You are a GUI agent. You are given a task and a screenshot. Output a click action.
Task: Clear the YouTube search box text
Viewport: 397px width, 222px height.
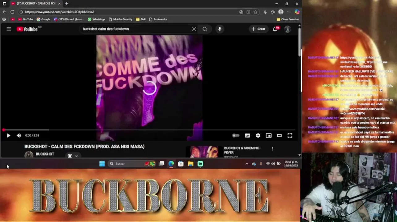pyautogui.click(x=194, y=29)
